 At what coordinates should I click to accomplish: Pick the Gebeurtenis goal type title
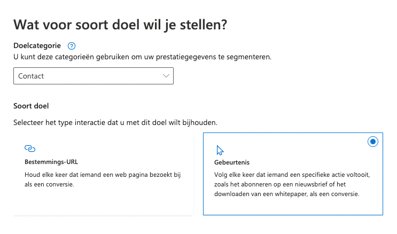(231, 162)
